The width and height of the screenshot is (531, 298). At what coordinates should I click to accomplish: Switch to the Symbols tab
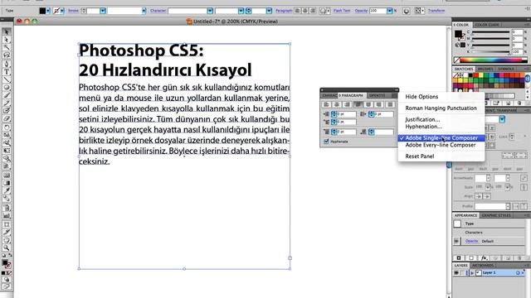pyautogui.click(x=506, y=69)
